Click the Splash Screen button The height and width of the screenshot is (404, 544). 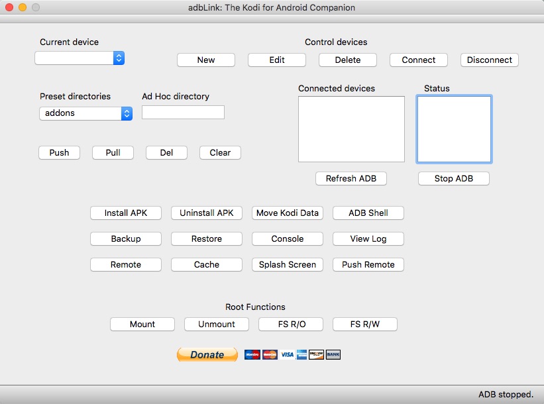(287, 264)
